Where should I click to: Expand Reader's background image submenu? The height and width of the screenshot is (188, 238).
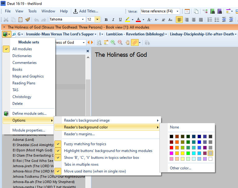pyautogui.click(x=107, y=120)
